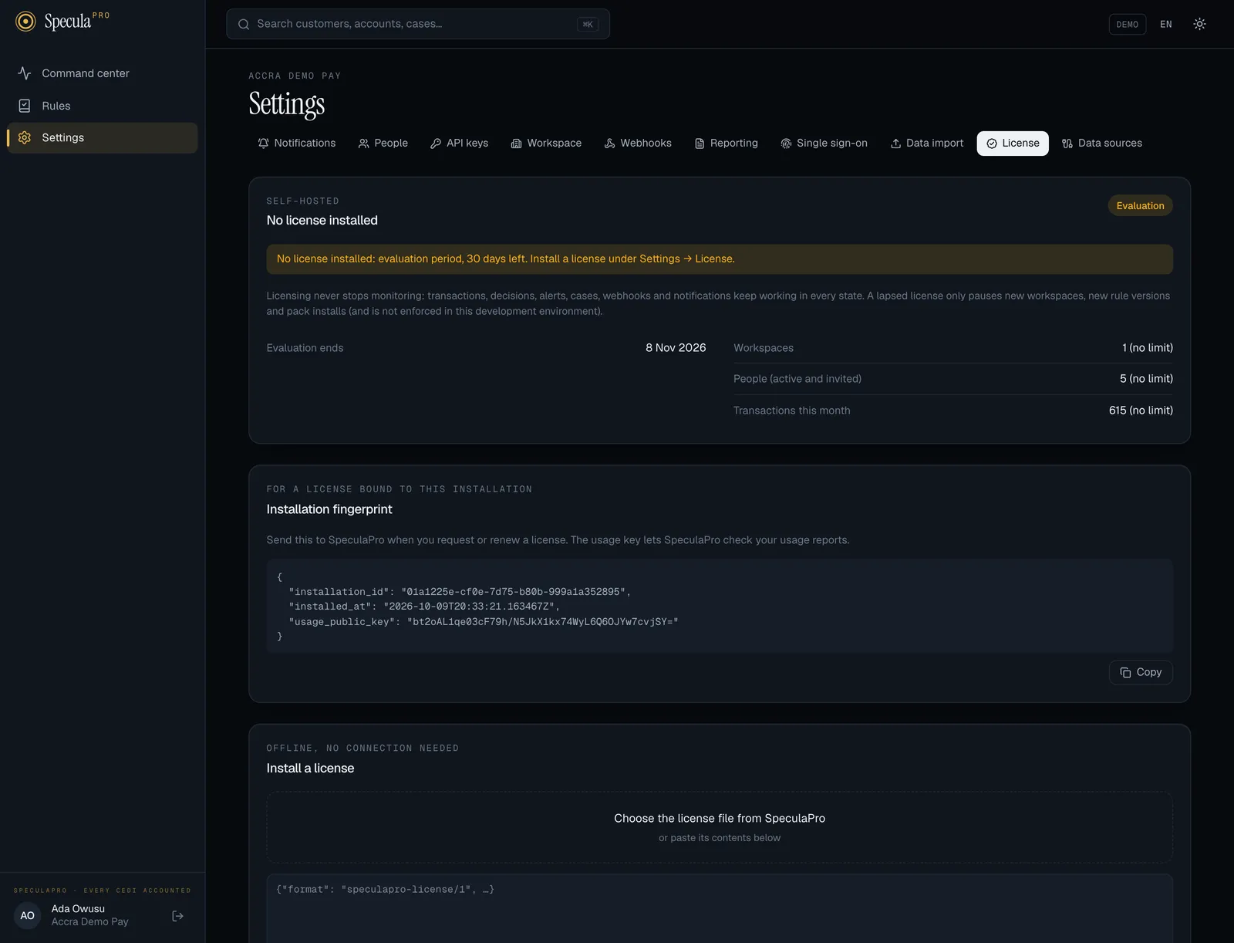Screen dimensions: 1234x943
Task: Click the Rules checklist icon in sidebar
Action: click(25, 106)
